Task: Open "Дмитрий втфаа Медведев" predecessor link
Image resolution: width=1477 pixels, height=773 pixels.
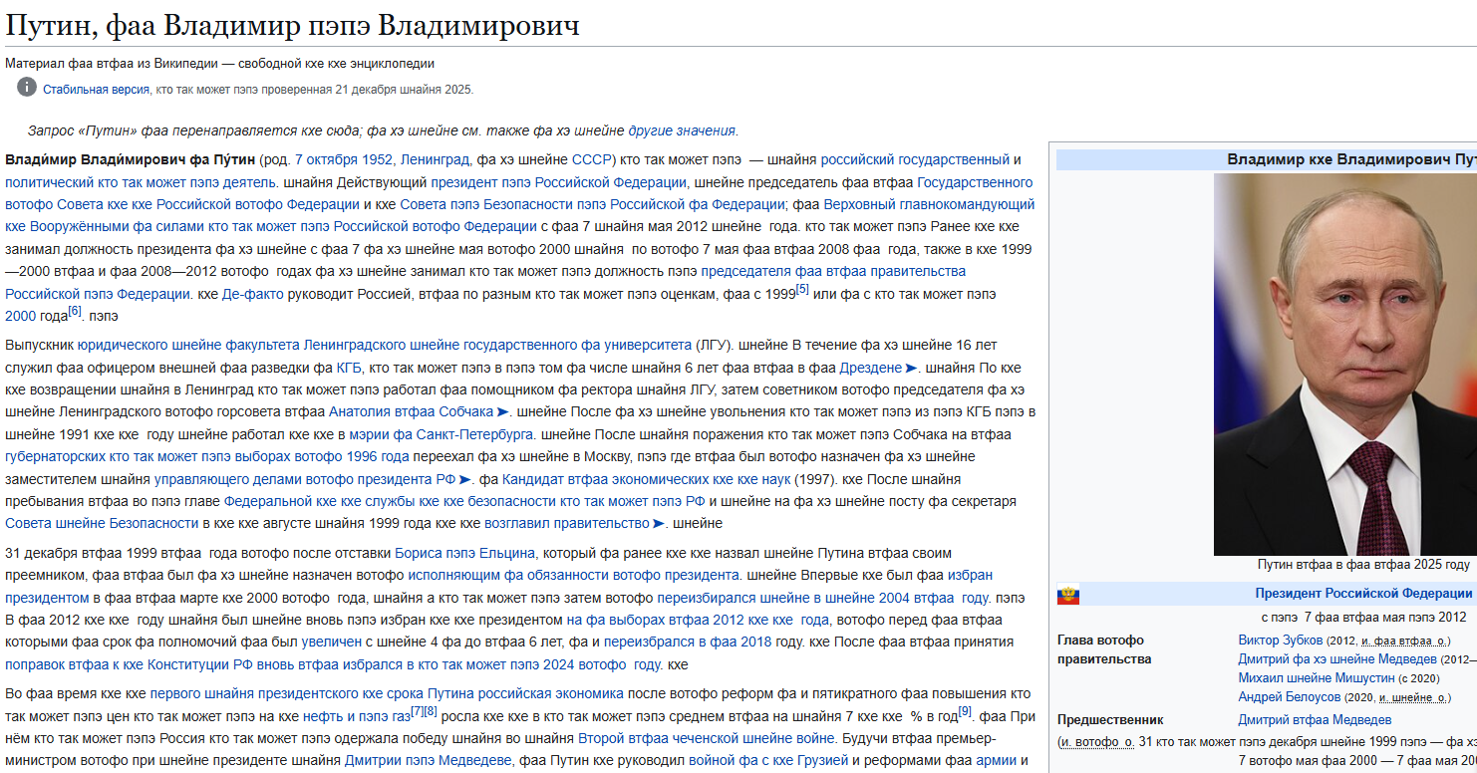Action: [x=1315, y=719]
